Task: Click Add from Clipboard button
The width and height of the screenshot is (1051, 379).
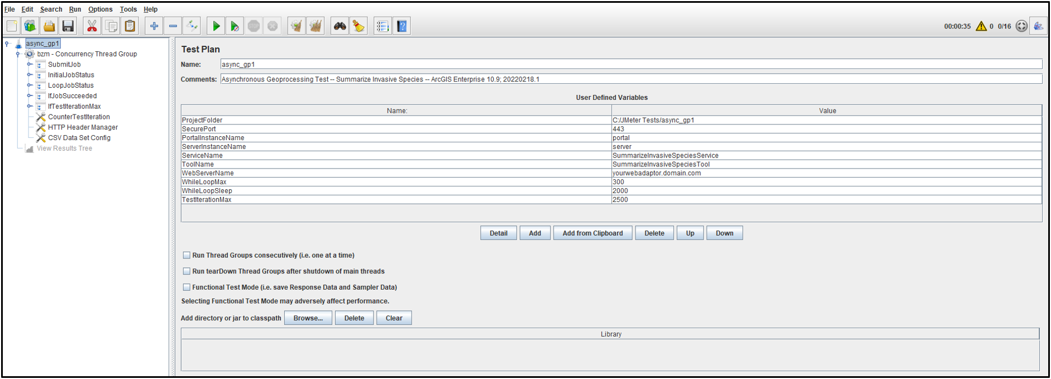Action: click(x=593, y=233)
